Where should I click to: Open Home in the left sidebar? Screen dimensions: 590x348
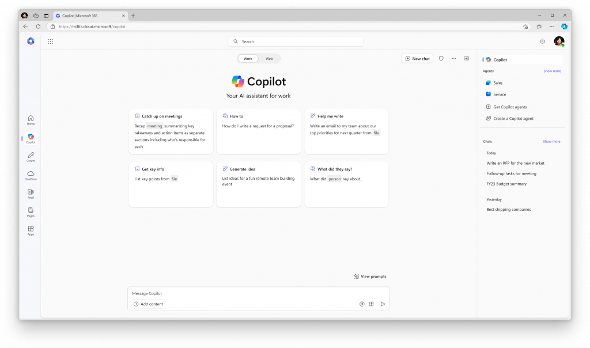pos(31,120)
